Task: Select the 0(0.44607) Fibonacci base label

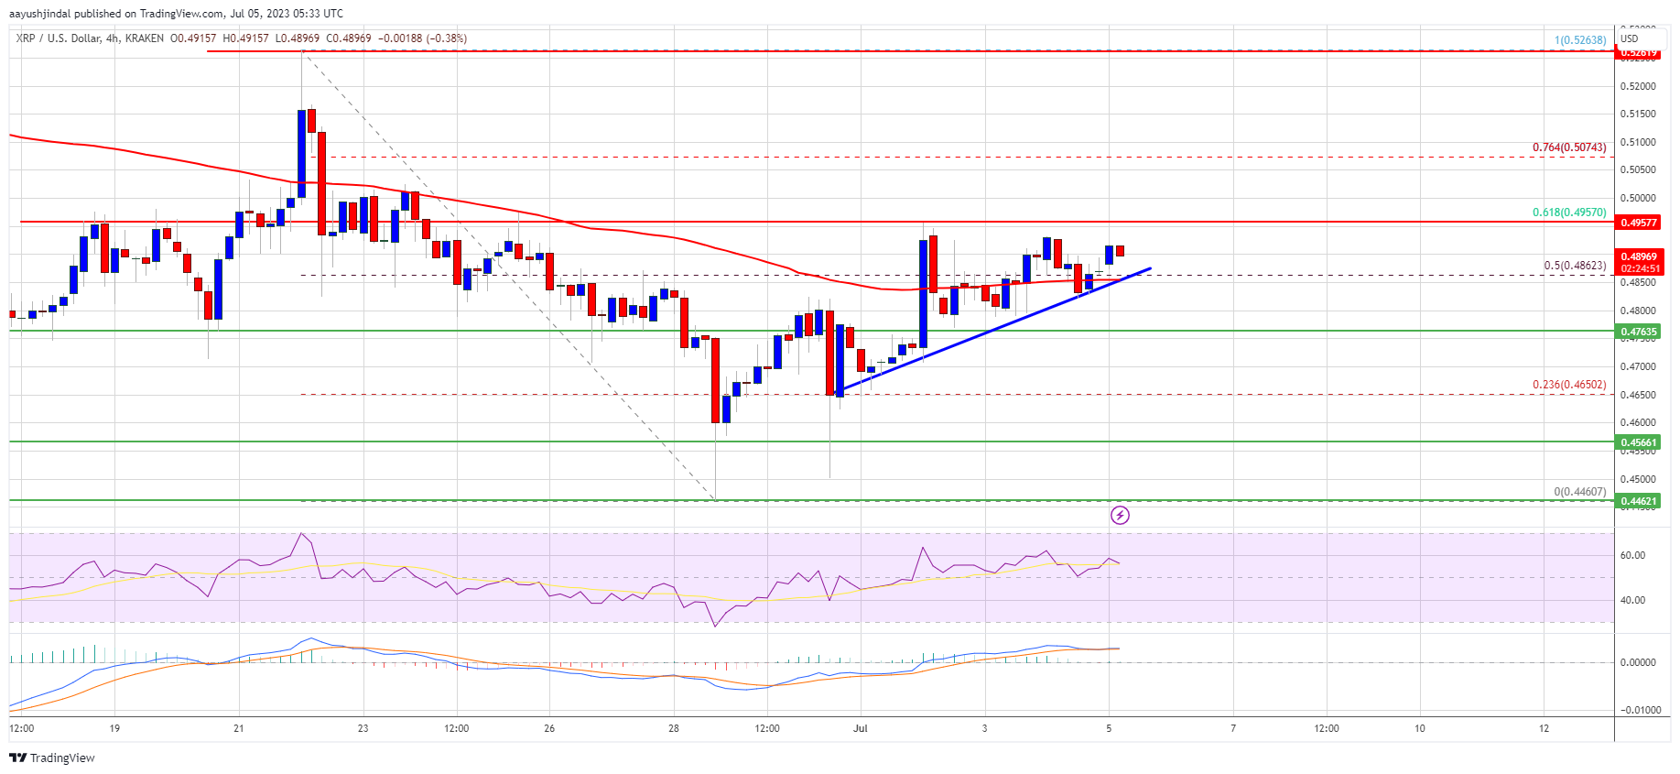Action: click(x=1580, y=492)
